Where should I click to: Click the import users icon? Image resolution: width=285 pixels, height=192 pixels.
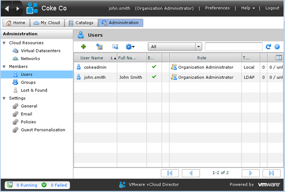point(99,46)
